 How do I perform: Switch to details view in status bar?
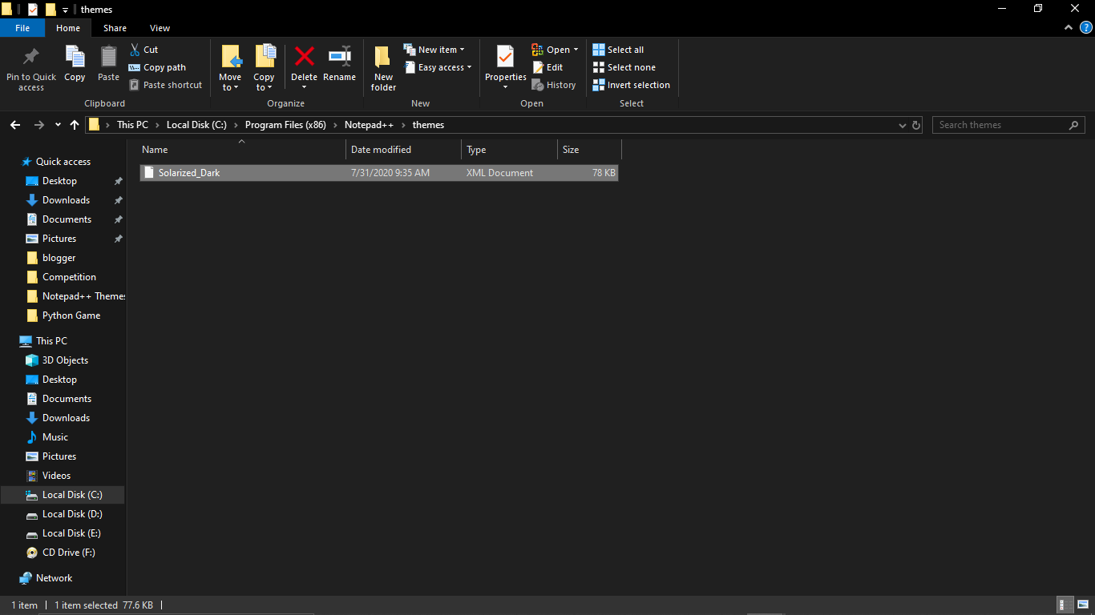[x=1065, y=605]
